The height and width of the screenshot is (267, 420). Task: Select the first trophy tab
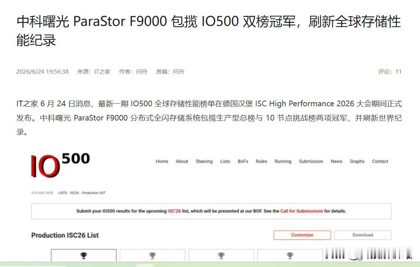point(83,255)
